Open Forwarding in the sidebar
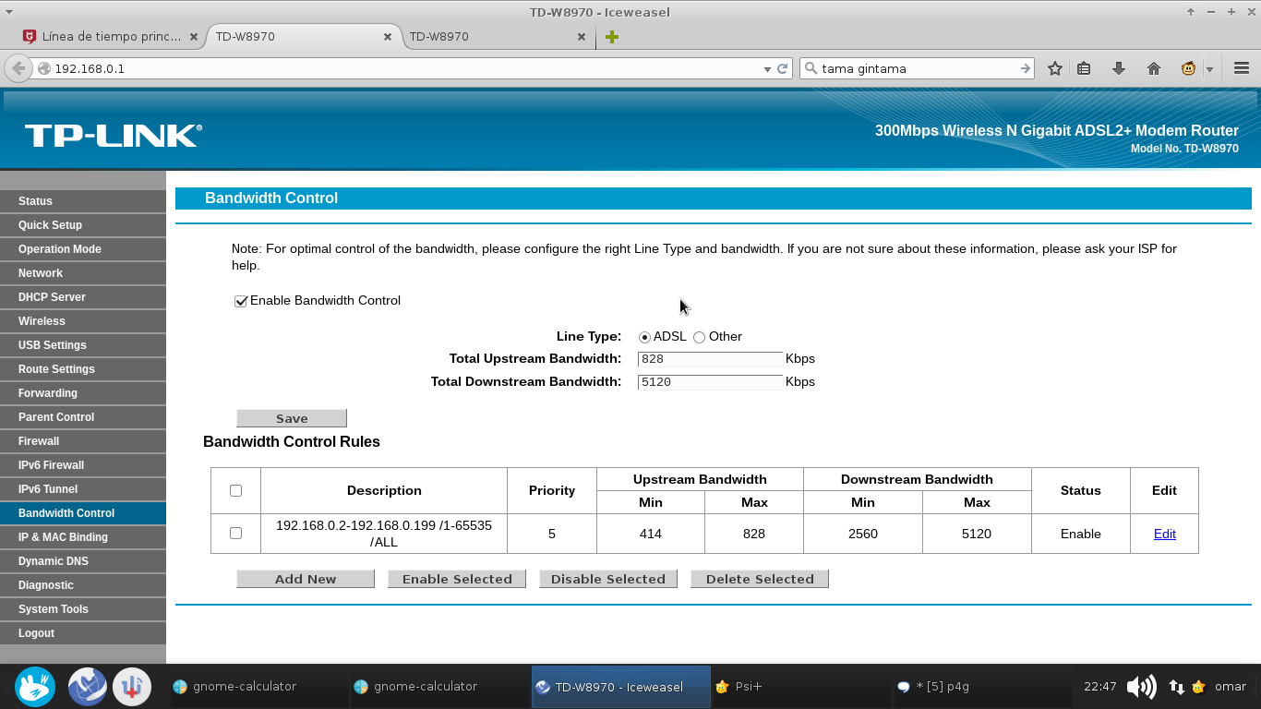The width and height of the screenshot is (1261, 709). pos(83,393)
